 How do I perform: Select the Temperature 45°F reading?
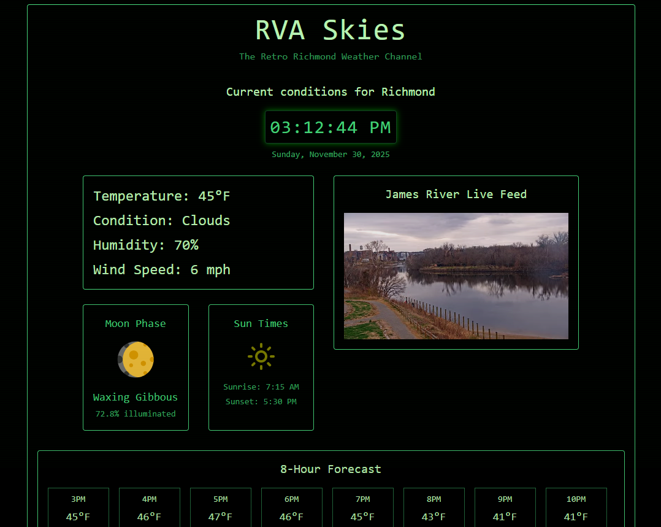tap(161, 196)
